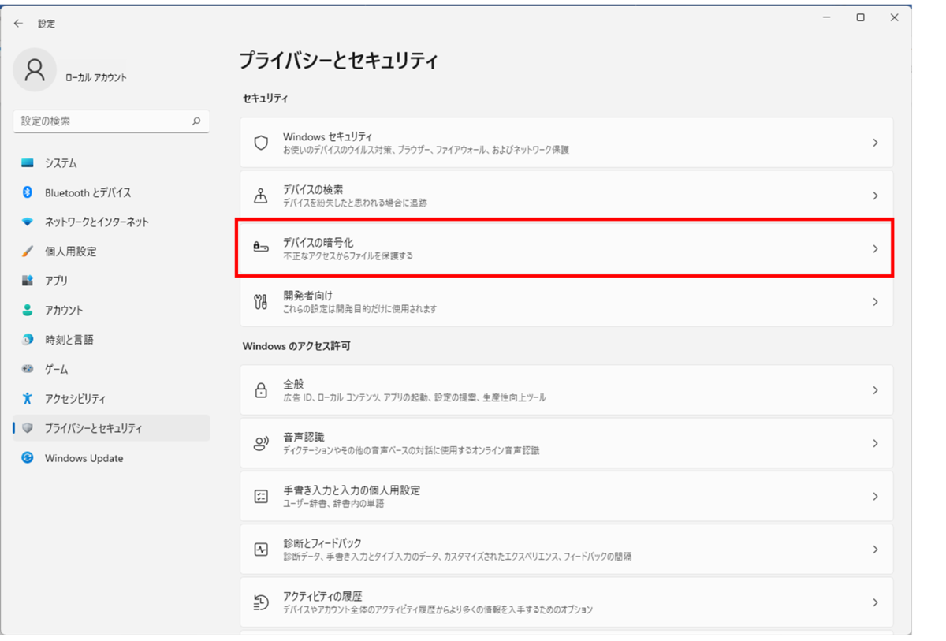Viewport: 946px width, 641px height.
Task: Open アクティビティの履歴 using its chevron
Action: pyautogui.click(x=875, y=602)
